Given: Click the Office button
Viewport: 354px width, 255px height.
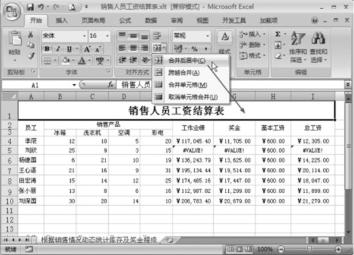Looking at the screenshot, I should tap(12, 11).
